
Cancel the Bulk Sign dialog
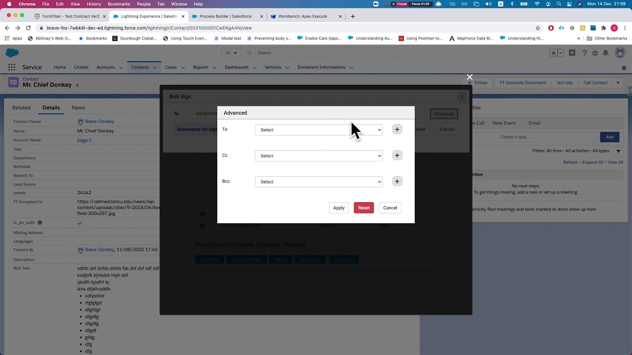(447, 129)
